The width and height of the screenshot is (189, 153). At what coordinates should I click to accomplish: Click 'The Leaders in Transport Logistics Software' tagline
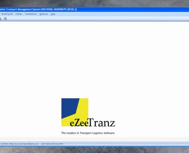click(88, 133)
